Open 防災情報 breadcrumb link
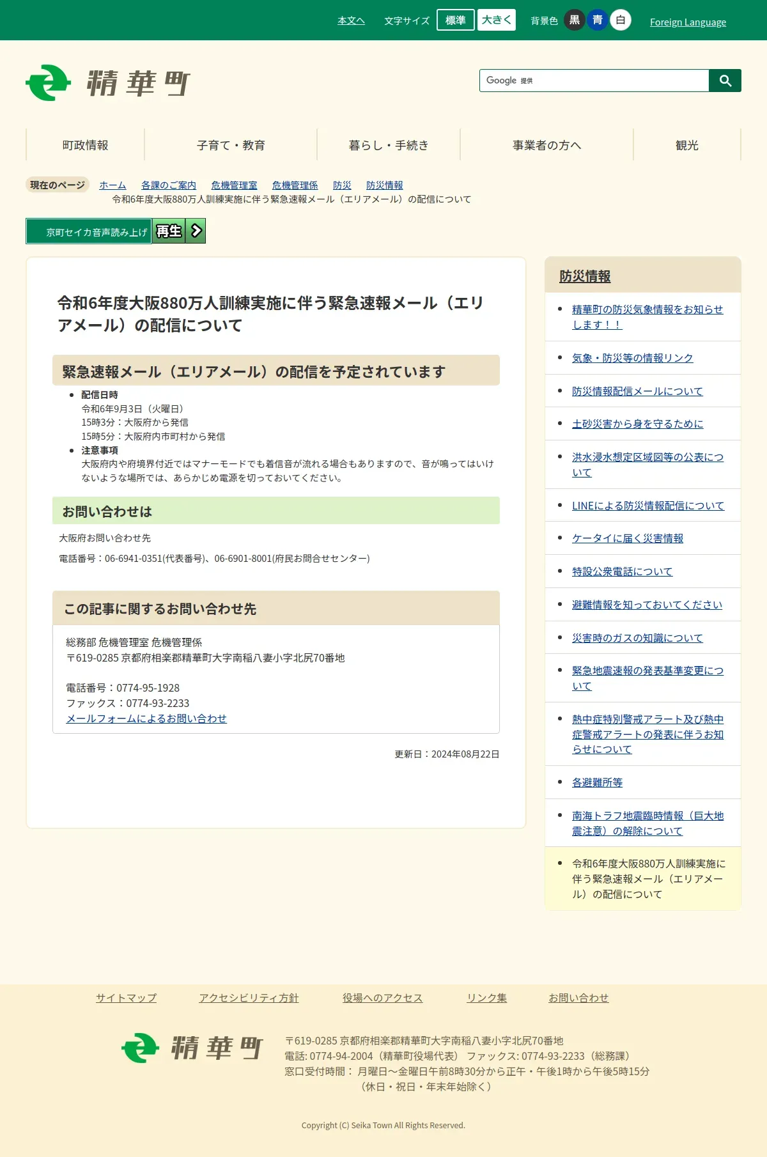 (x=384, y=185)
